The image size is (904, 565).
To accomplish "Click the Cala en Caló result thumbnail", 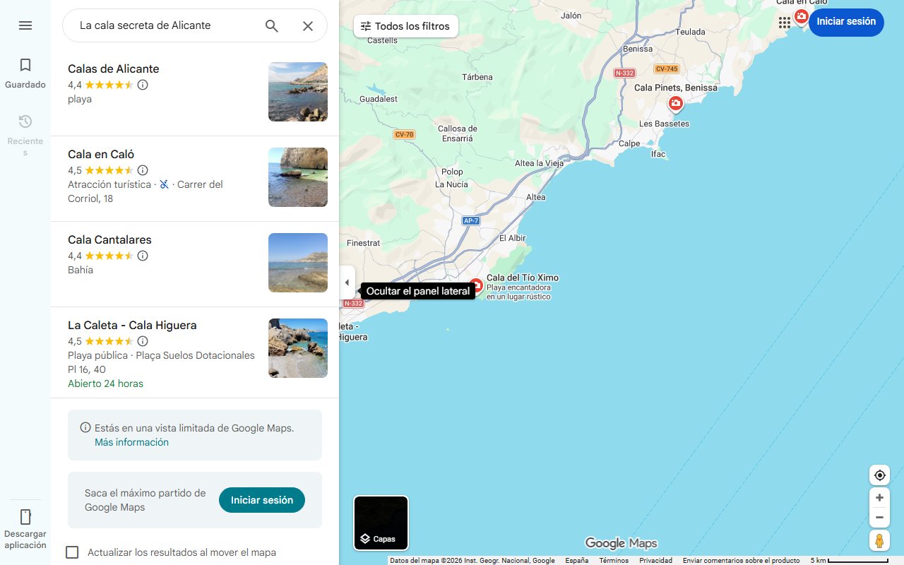I will tap(297, 177).
